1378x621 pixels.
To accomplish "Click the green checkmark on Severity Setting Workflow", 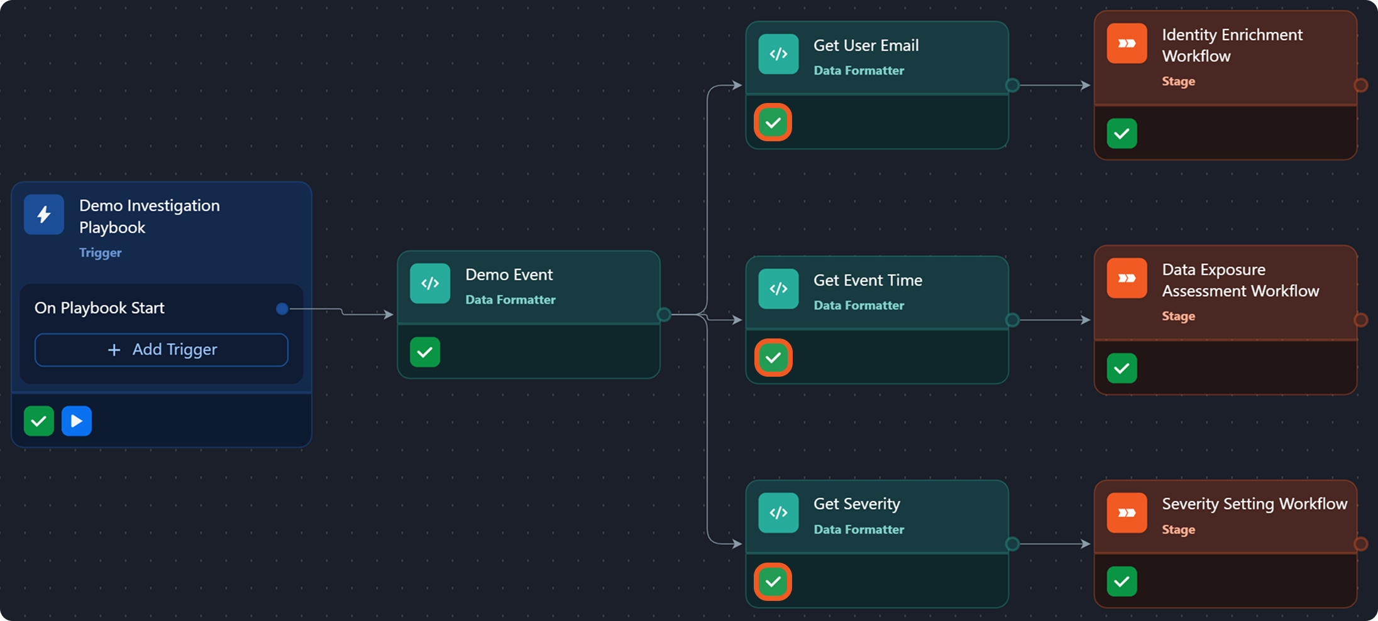I will 1122,582.
